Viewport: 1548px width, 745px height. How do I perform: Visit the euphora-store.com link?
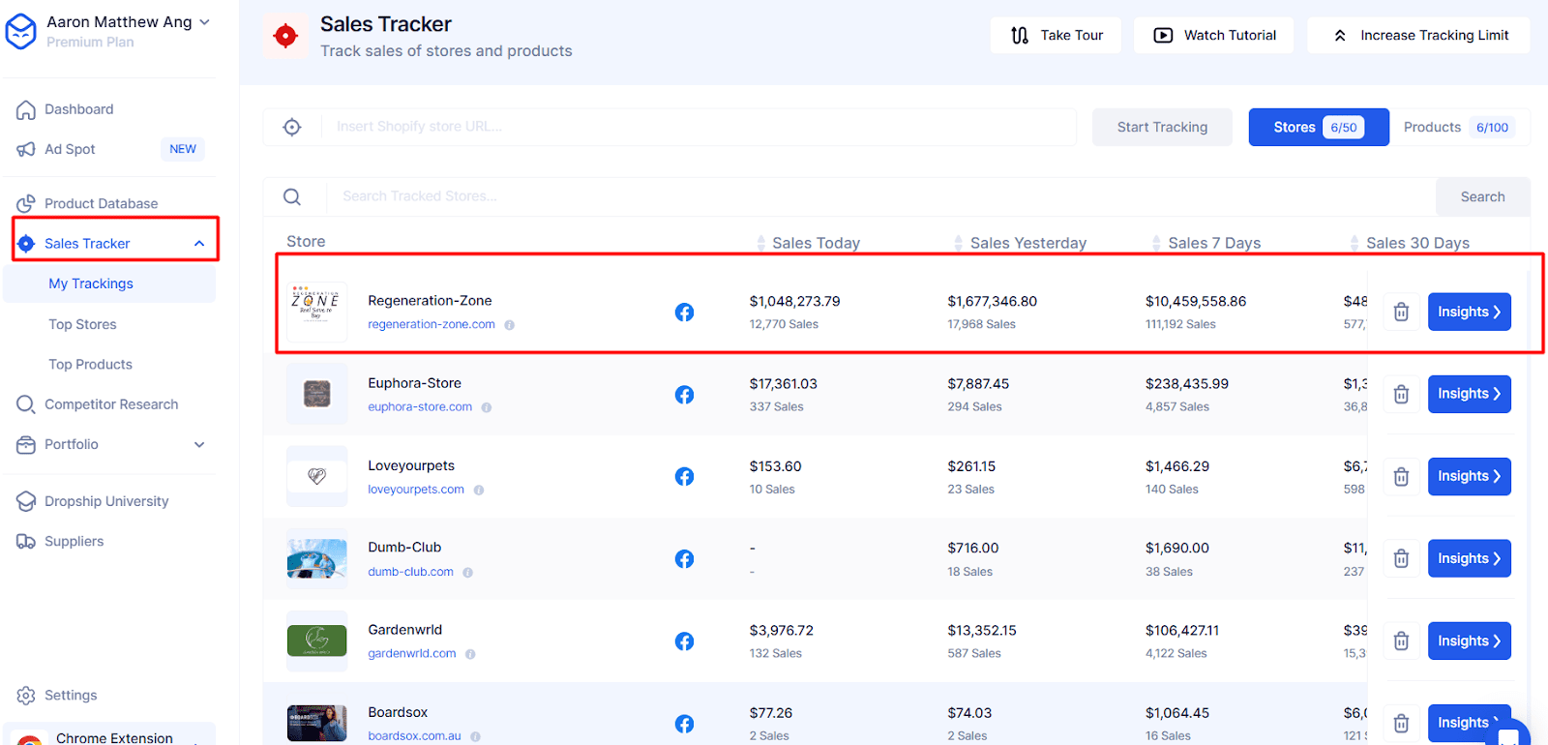(x=420, y=407)
